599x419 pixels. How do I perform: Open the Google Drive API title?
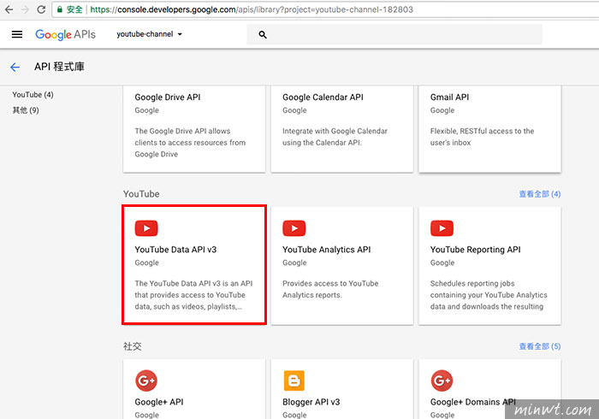coord(168,97)
